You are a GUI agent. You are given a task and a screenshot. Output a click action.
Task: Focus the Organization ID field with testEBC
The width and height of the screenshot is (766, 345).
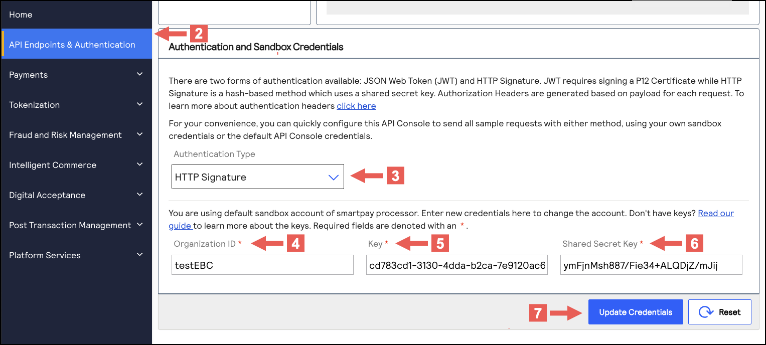pos(262,265)
